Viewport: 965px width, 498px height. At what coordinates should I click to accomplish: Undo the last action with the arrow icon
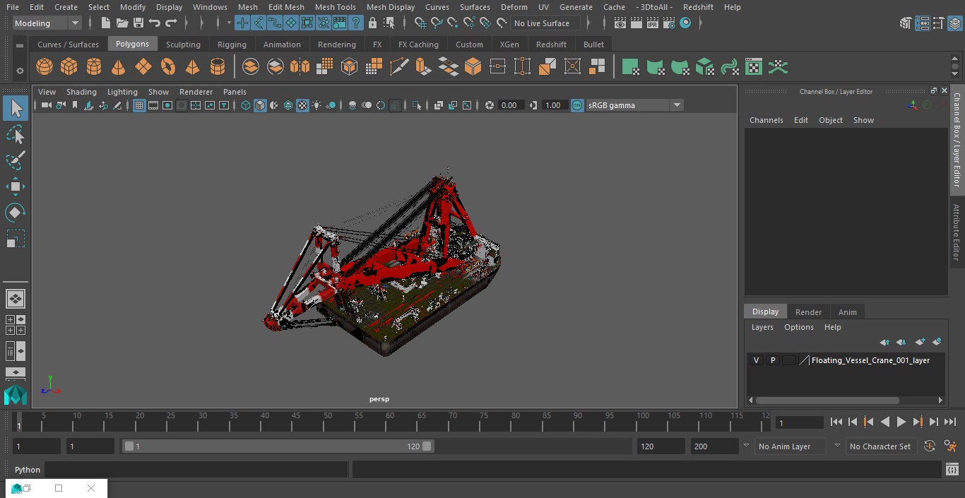coord(155,23)
